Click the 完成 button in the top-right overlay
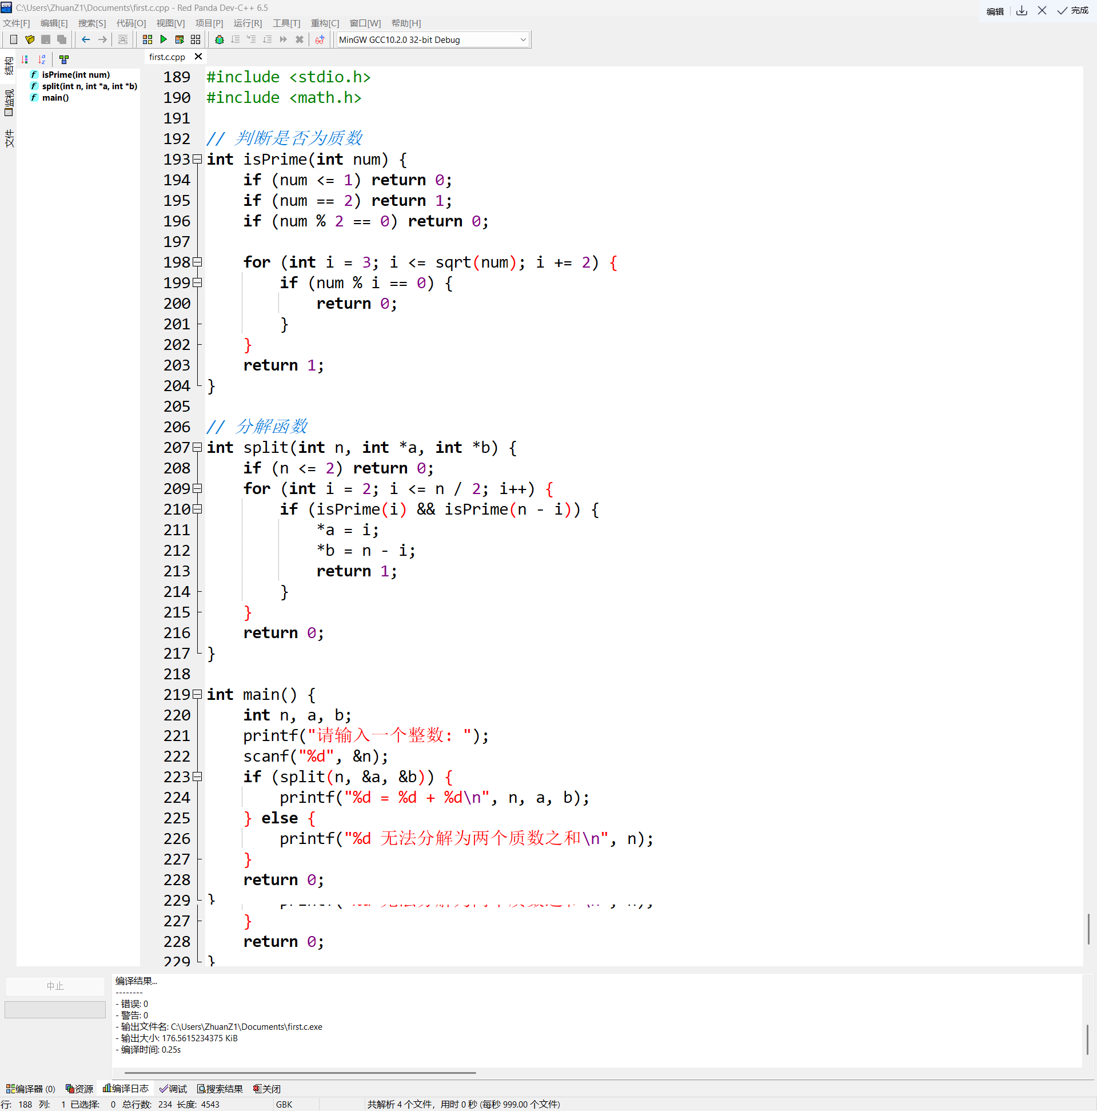1097x1111 pixels. click(1074, 10)
